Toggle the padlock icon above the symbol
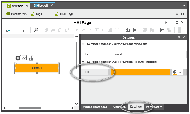 (31, 58)
